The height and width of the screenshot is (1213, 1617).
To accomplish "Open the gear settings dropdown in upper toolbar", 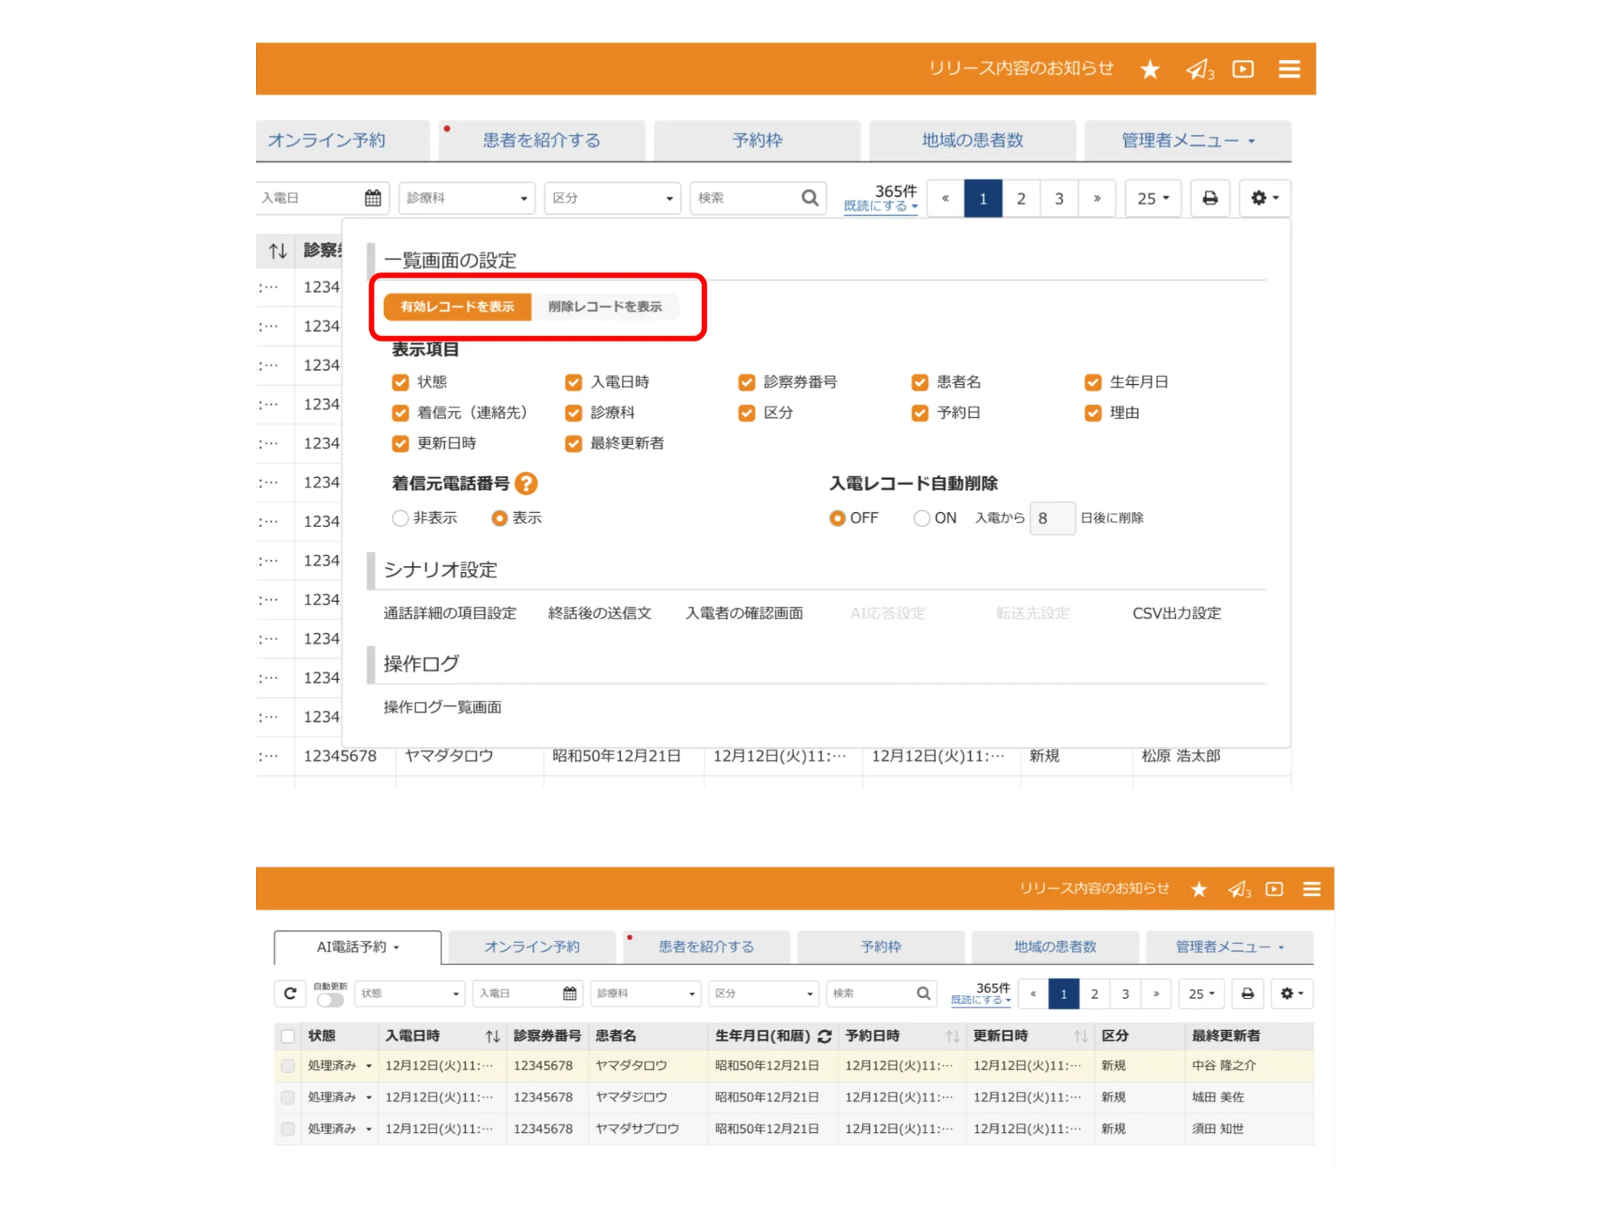I will [x=1264, y=198].
